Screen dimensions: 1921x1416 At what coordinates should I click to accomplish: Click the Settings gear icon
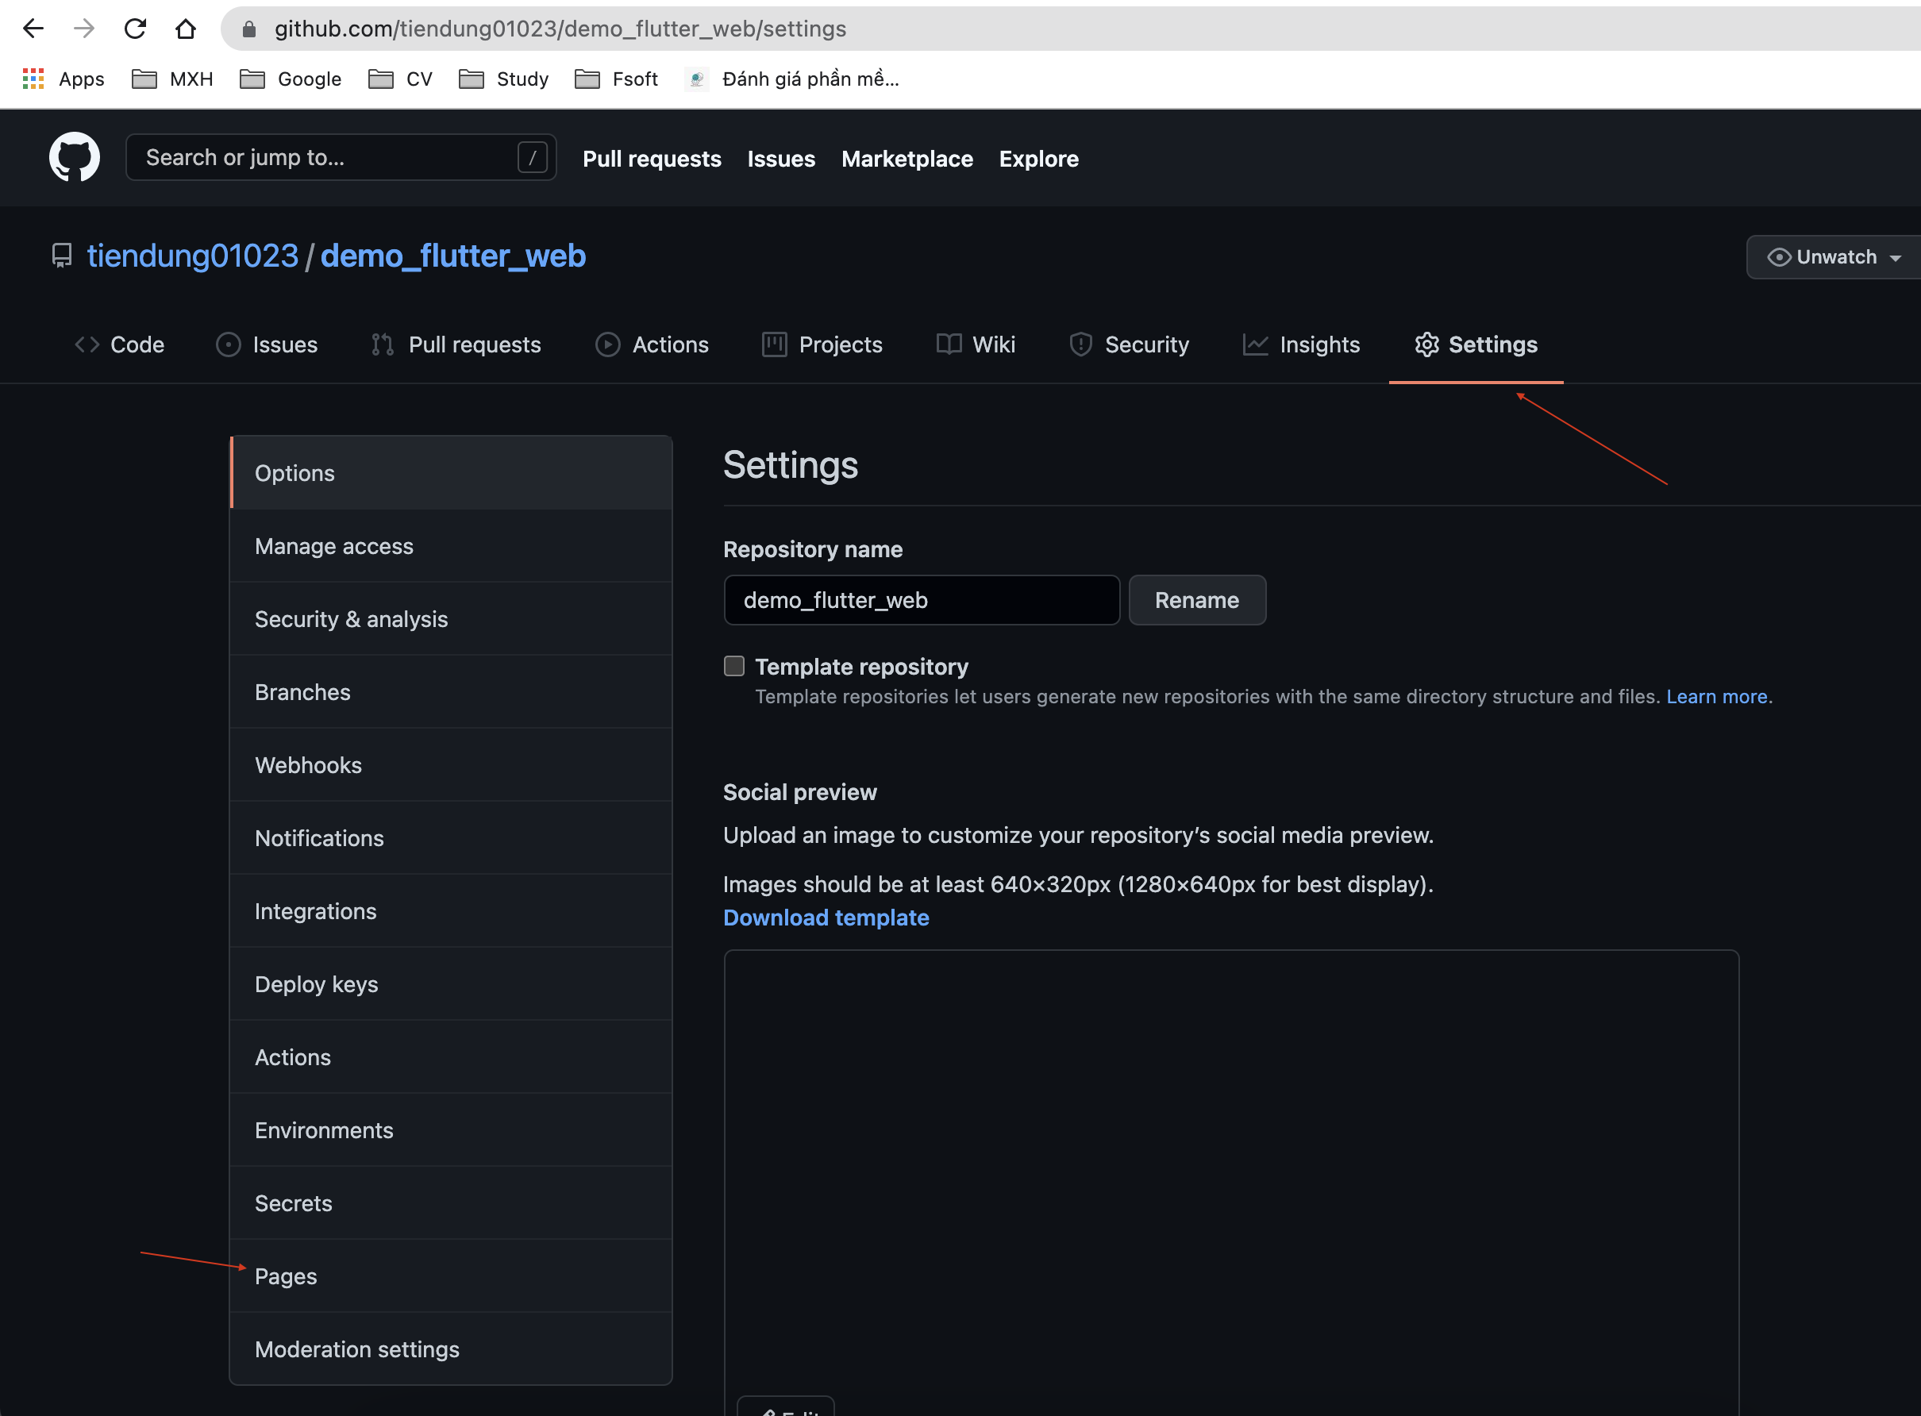(x=1426, y=344)
